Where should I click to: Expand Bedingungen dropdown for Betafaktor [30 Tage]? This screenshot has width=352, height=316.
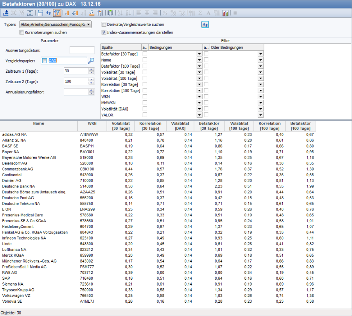199,54
